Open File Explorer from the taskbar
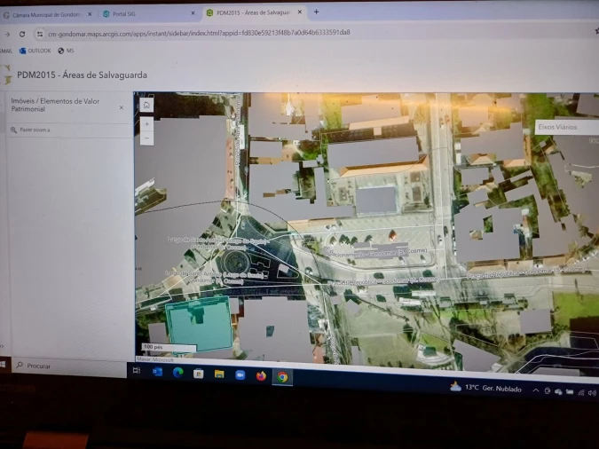Viewport: 599px width, 449px height. pos(219,374)
